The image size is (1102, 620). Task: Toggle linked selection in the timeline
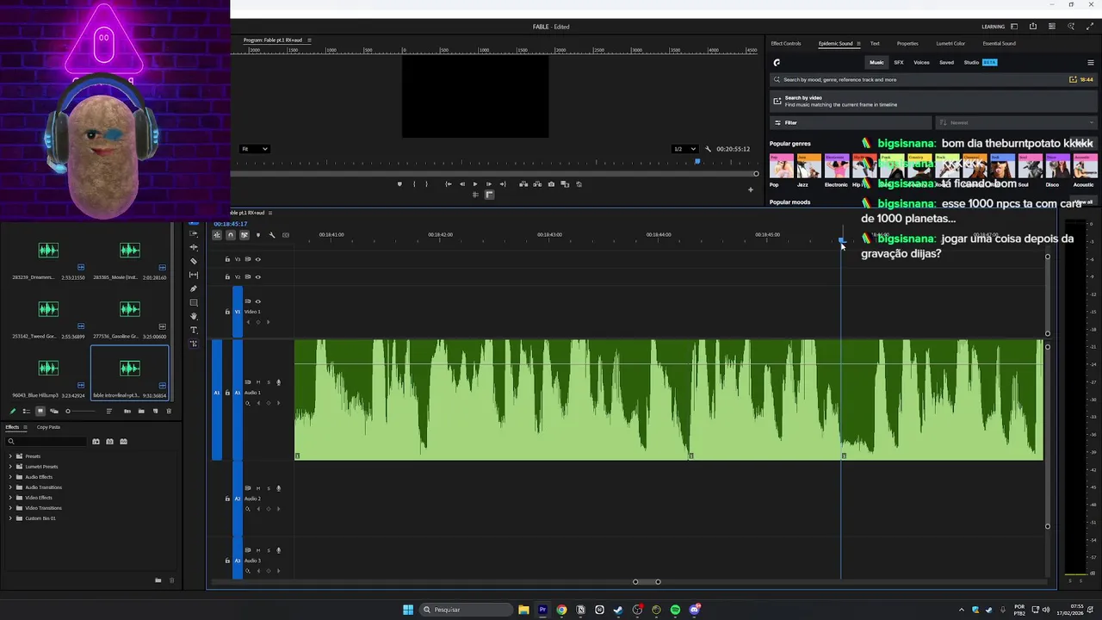[x=245, y=235]
